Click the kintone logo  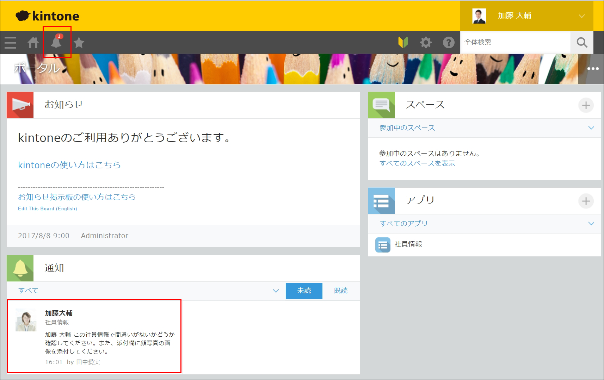point(47,15)
